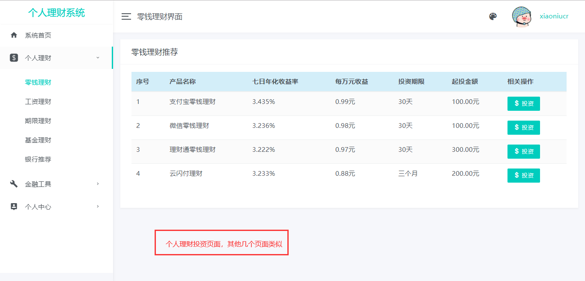This screenshot has height=281, width=585.
Task: Click the 0.98元 earnings cell
Action: tap(345, 126)
